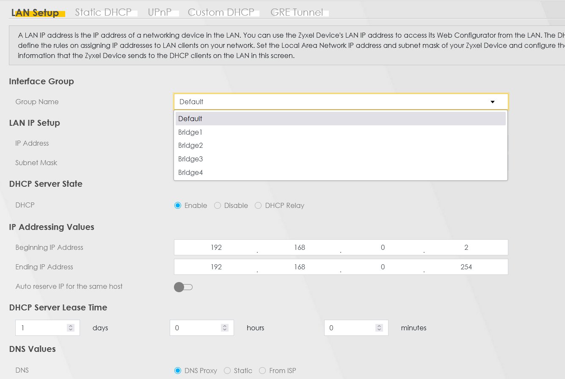Toggle Auto reserve IP for same host
This screenshot has width=565, height=379.
[x=183, y=287]
